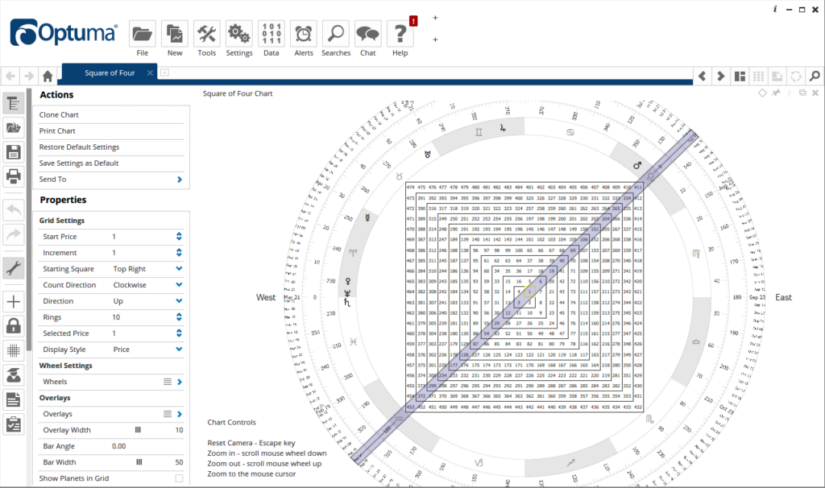825x488 pixels.
Task: Click the save disk sidebar icon
Action: 13,152
